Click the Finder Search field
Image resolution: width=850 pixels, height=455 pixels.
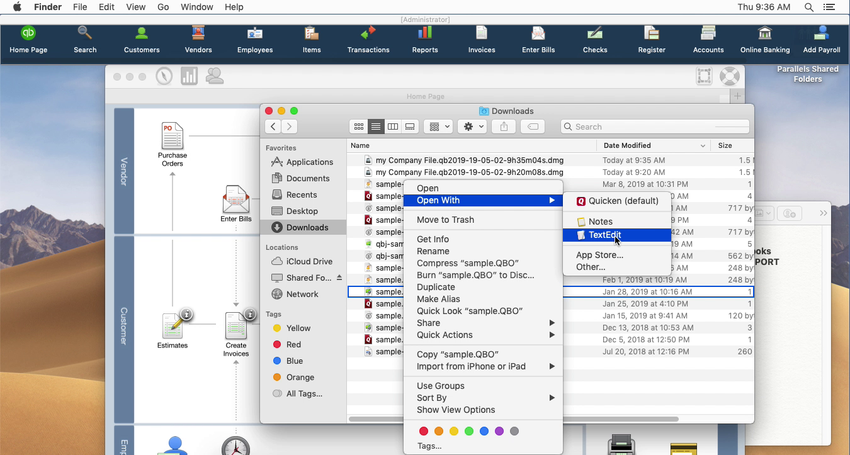655,126
